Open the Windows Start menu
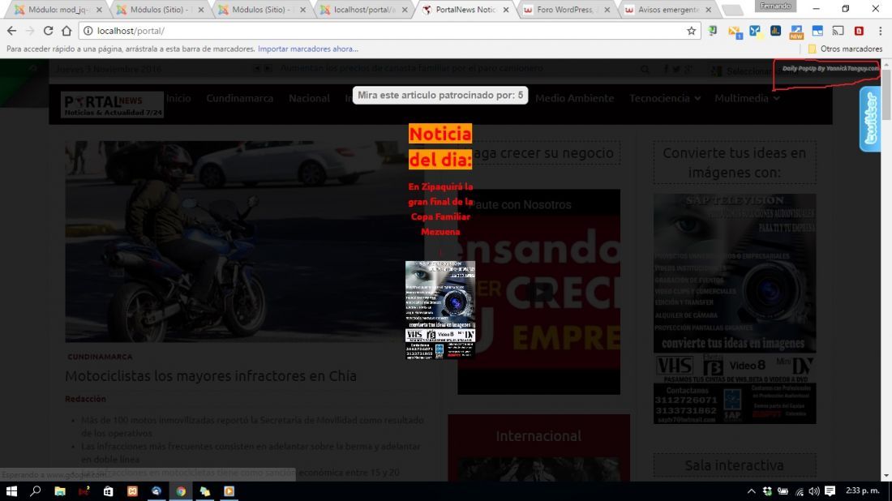Screen dimensions: 892x501 [11, 490]
